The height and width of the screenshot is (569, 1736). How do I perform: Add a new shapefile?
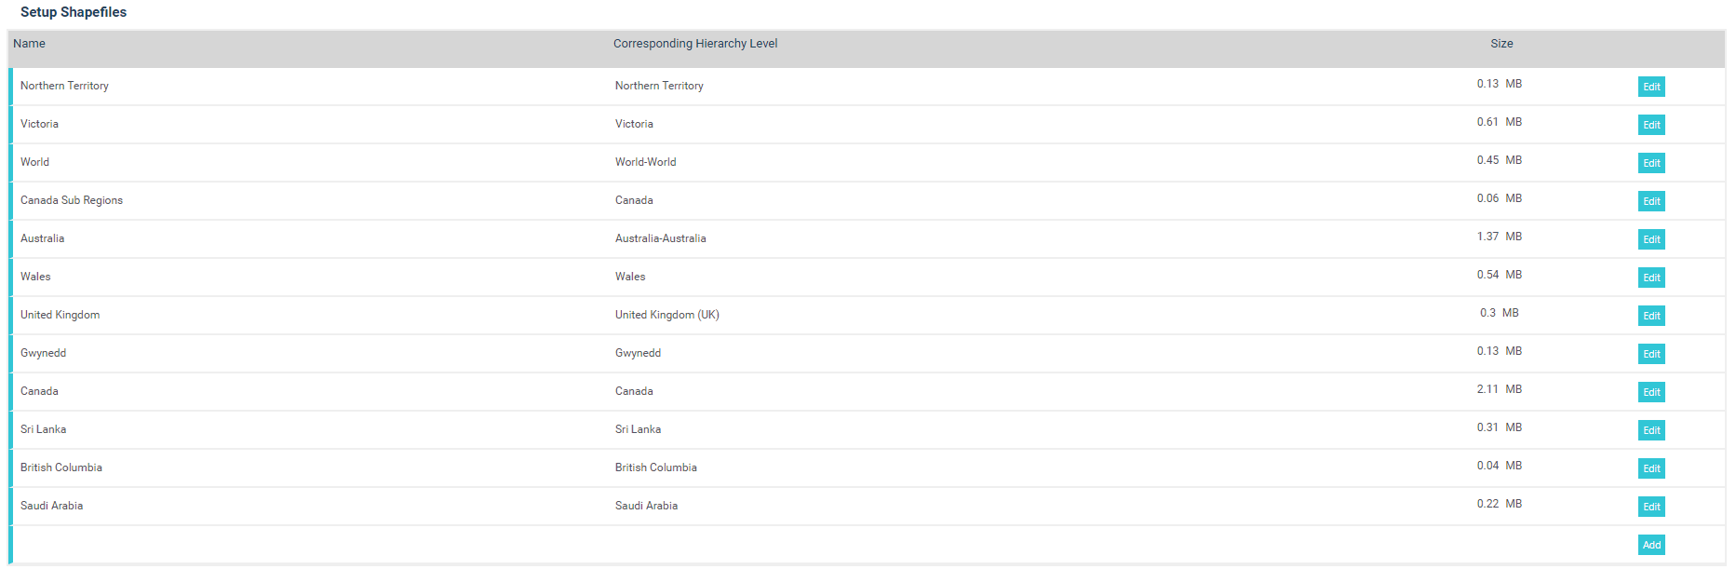[1651, 545]
